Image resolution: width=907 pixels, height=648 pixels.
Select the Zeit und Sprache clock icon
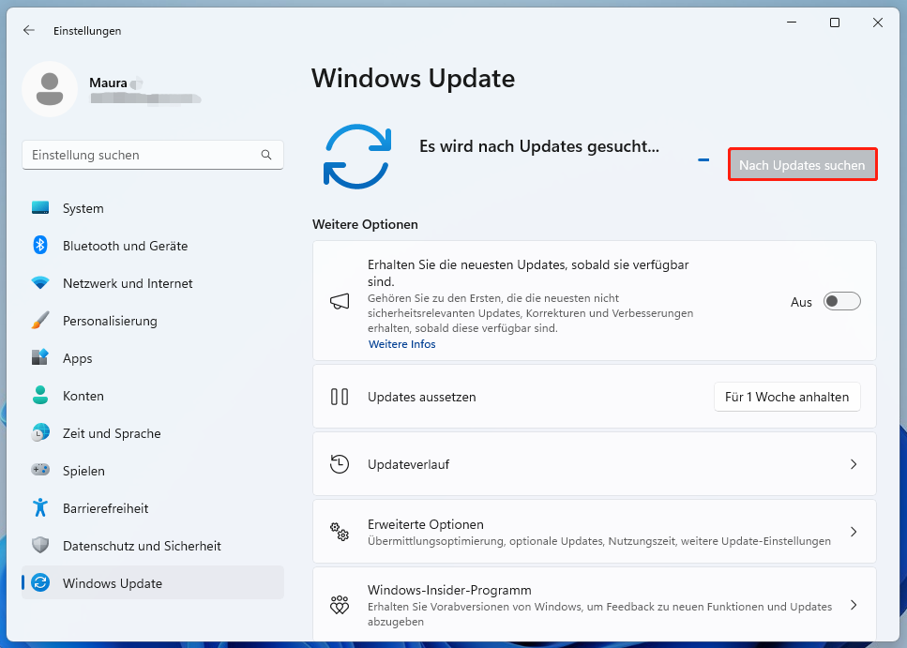click(x=39, y=432)
